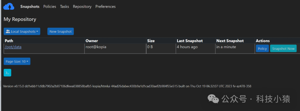The image size is (300, 111).
Task: Sort by the Owner column header
Action: [x=92, y=41]
